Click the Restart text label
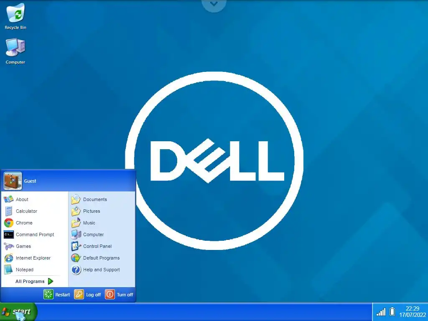428x321 pixels. click(63, 295)
